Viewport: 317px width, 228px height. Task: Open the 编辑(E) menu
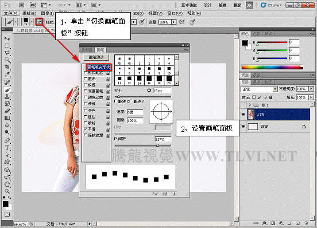point(29,13)
